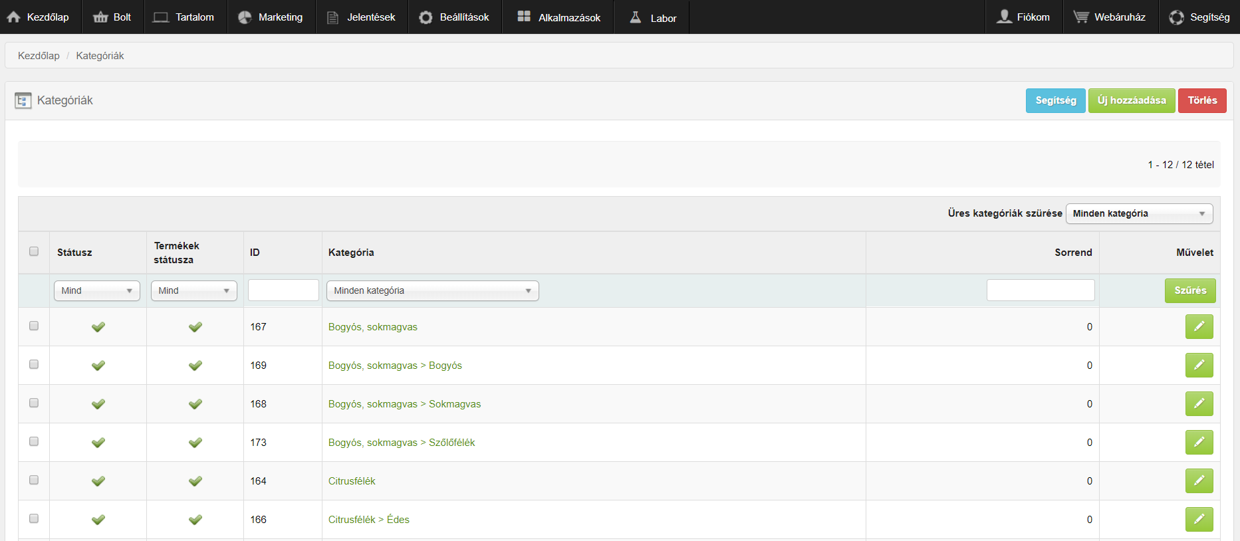Click the 1 - 12 / 12 tétel counter

[1181, 165]
